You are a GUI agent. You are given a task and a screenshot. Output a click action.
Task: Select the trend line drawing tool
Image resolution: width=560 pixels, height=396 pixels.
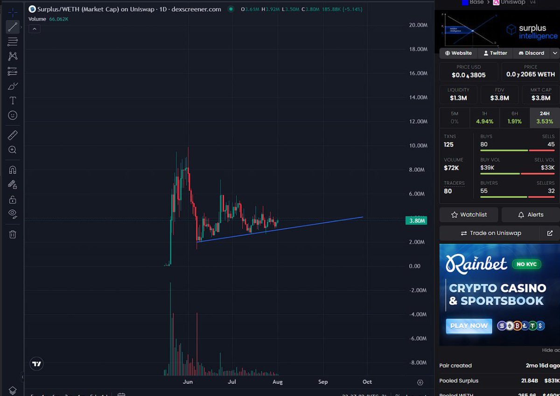coord(13,27)
